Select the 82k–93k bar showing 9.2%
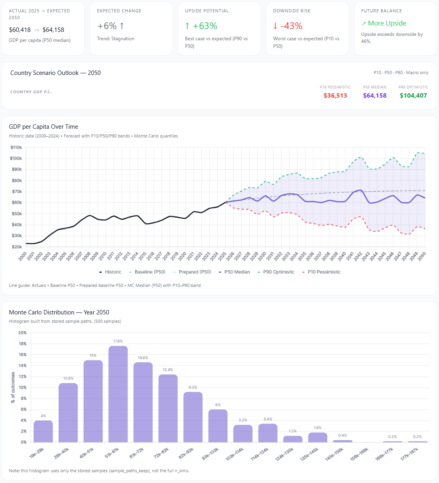 coord(193,417)
